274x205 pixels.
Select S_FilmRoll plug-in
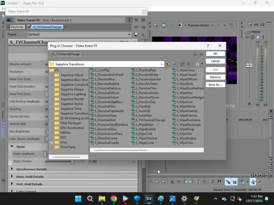141,107
